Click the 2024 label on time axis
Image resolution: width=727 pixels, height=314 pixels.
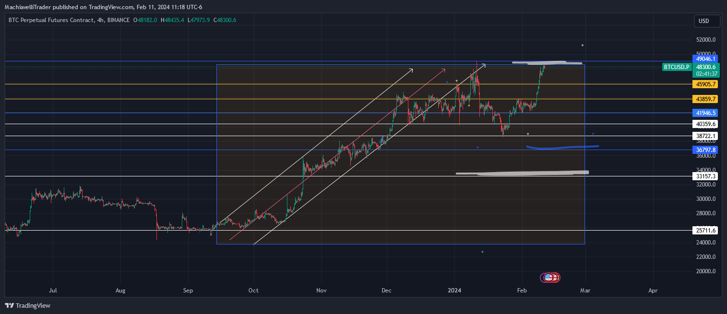click(x=454, y=291)
